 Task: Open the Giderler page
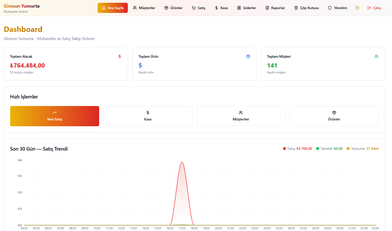click(247, 8)
